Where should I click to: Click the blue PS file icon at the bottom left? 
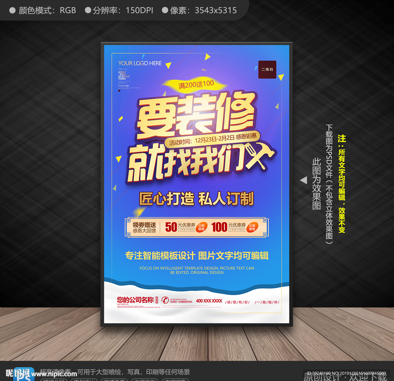[24, 374]
